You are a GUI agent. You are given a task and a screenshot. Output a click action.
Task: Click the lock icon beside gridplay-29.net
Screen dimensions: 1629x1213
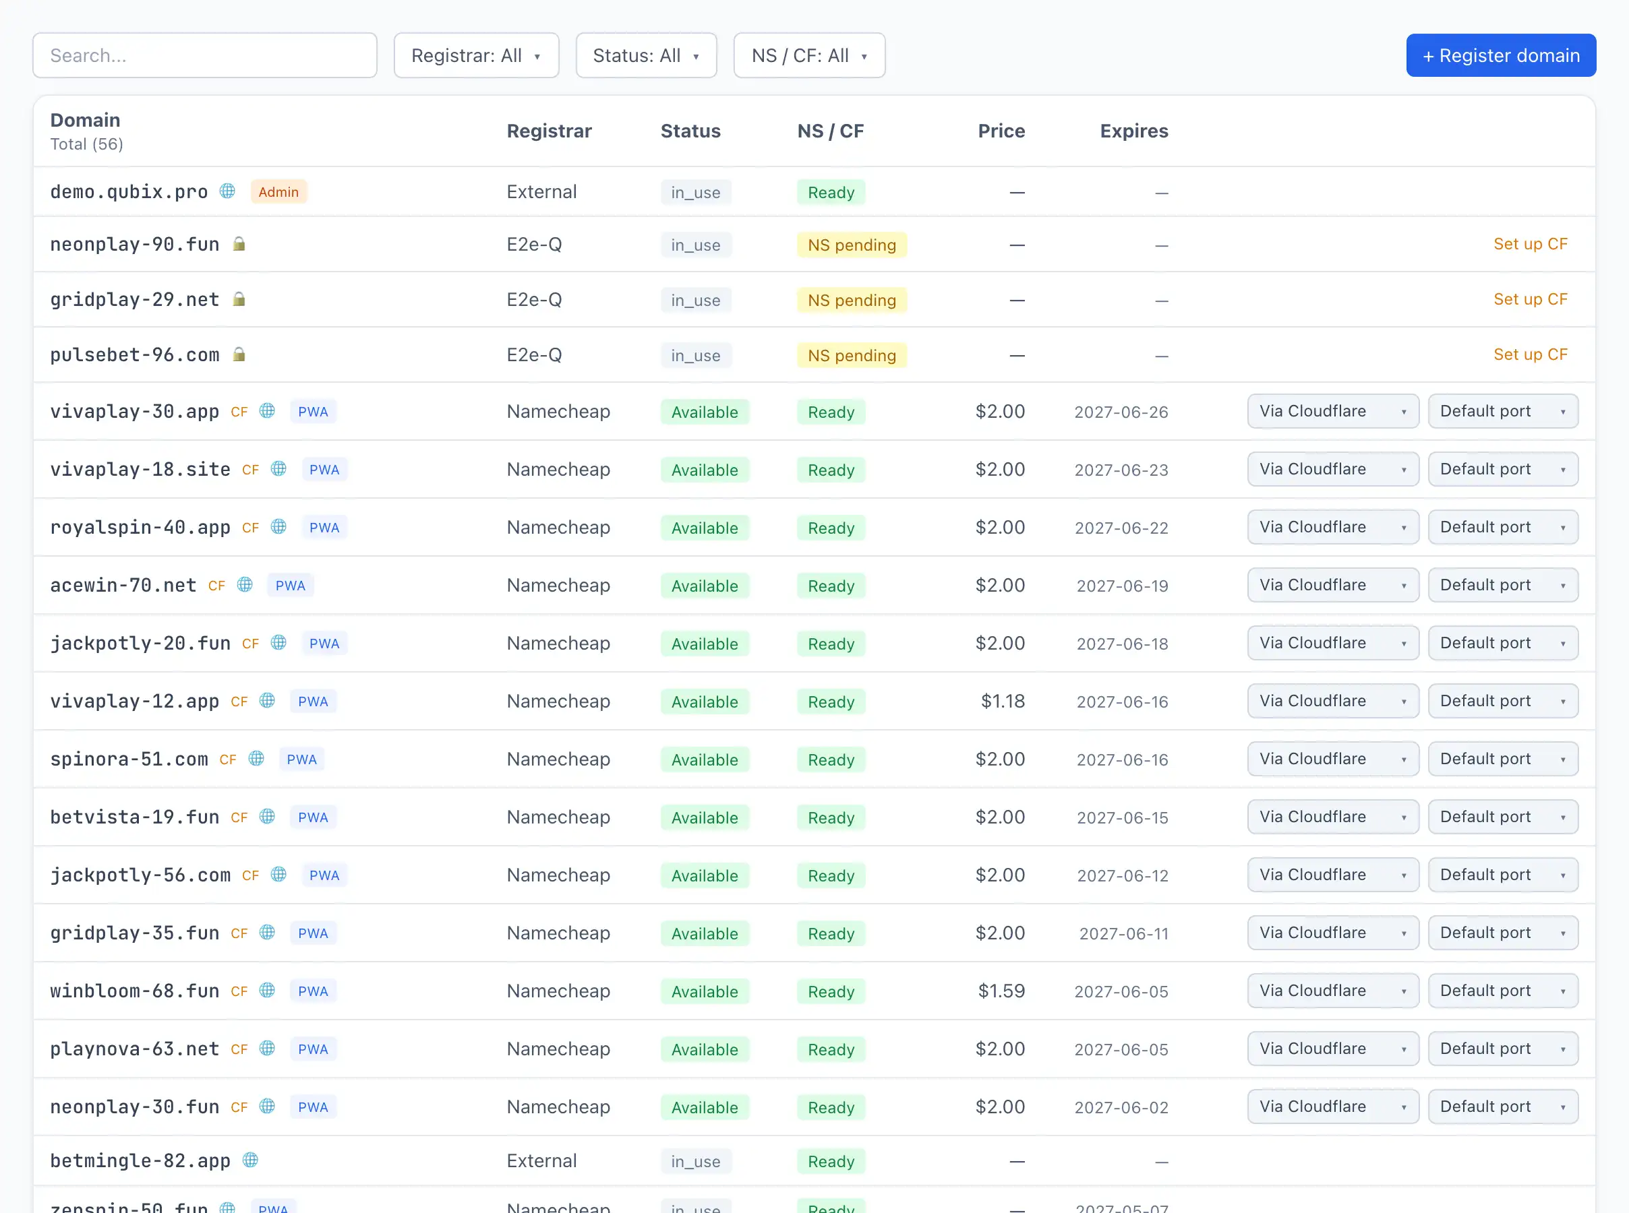239,299
